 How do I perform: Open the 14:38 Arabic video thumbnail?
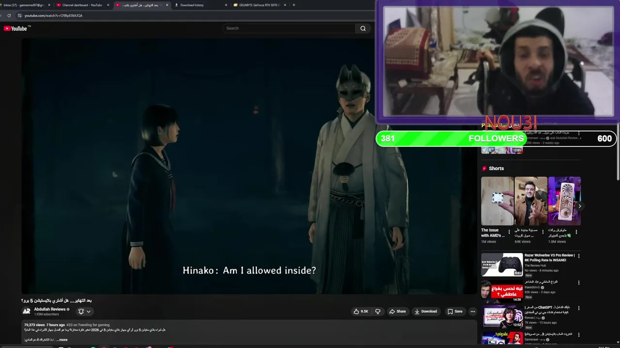[x=502, y=291]
